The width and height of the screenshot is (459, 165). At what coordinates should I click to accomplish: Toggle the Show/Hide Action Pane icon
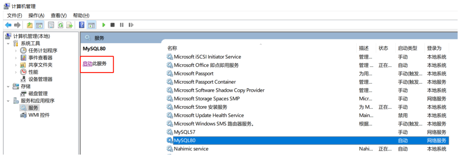[x=91, y=25]
